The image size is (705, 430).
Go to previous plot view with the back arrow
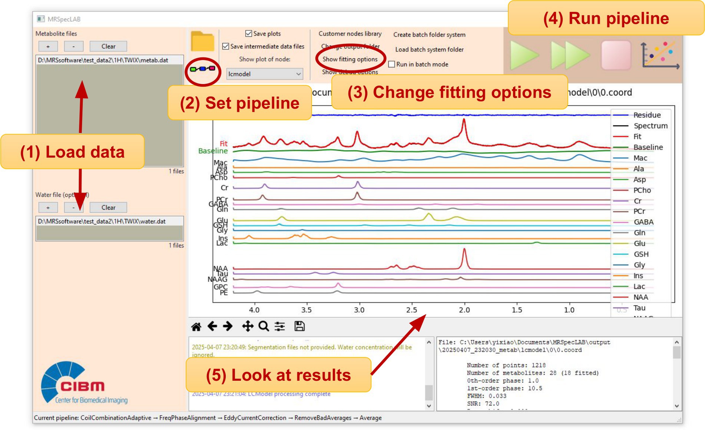pos(212,326)
